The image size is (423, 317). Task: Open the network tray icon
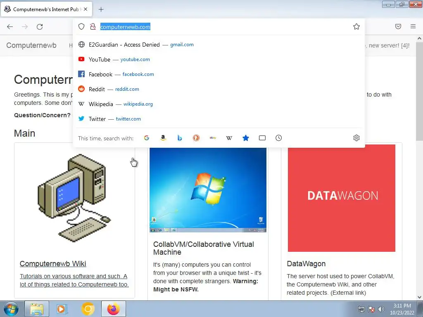(361, 309)
